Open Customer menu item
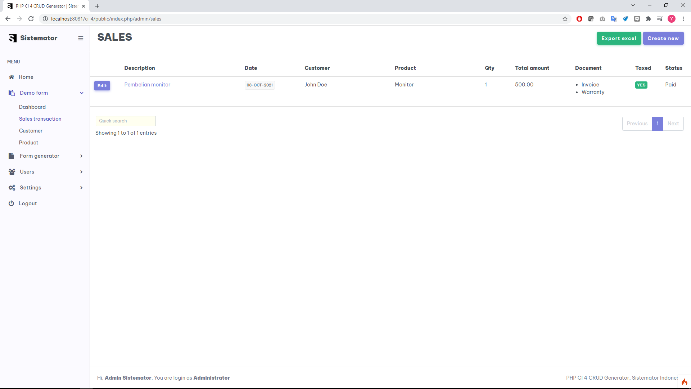Screen dimensions: 691x389 pyautogui.click(x=31, y=131)
